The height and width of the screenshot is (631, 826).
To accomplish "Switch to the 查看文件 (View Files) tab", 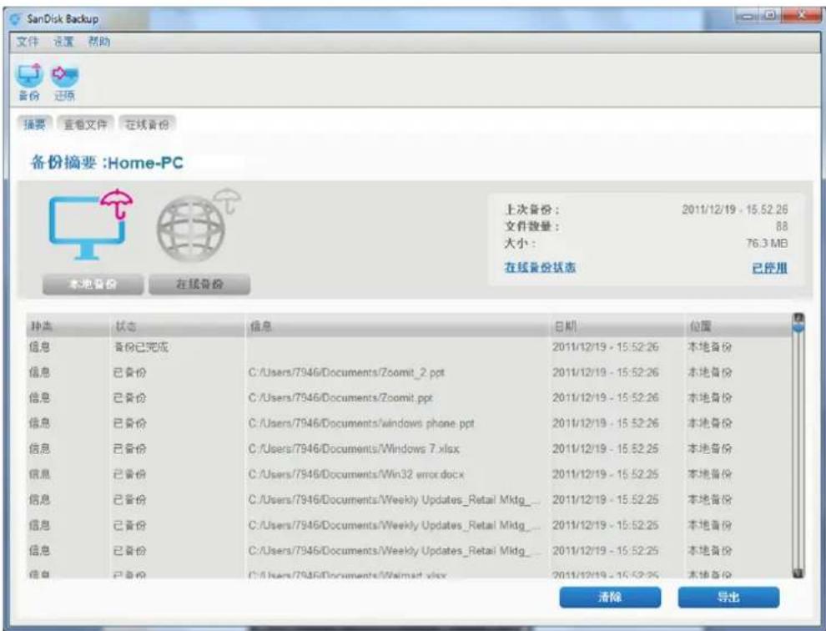I will point(86,124).
